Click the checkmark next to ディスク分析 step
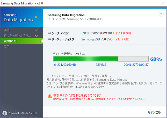The height and width of the screenshot is (118, 167). pos(37,36)
